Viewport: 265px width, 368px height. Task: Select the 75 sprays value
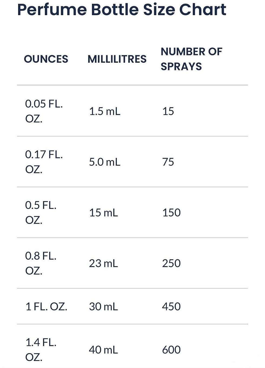pos(168,162)
